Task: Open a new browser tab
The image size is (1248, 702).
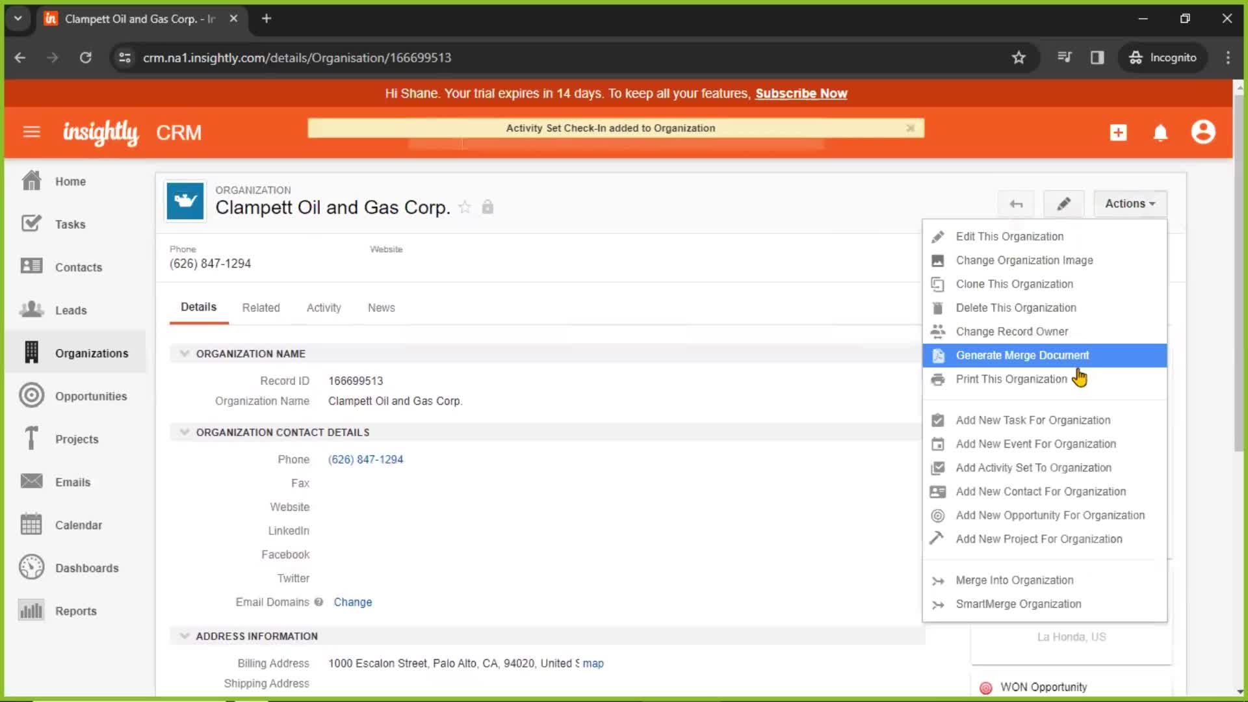Action: pyautogui.click(x=266, y=19)
